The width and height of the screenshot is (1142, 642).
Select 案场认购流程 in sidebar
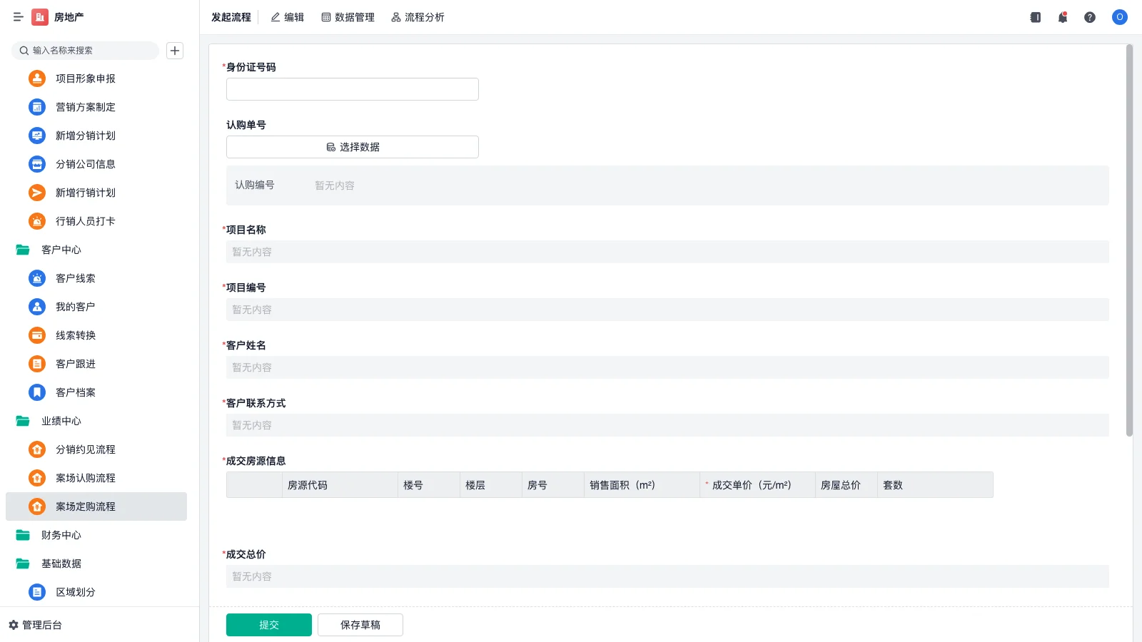[x=96, y=478]
